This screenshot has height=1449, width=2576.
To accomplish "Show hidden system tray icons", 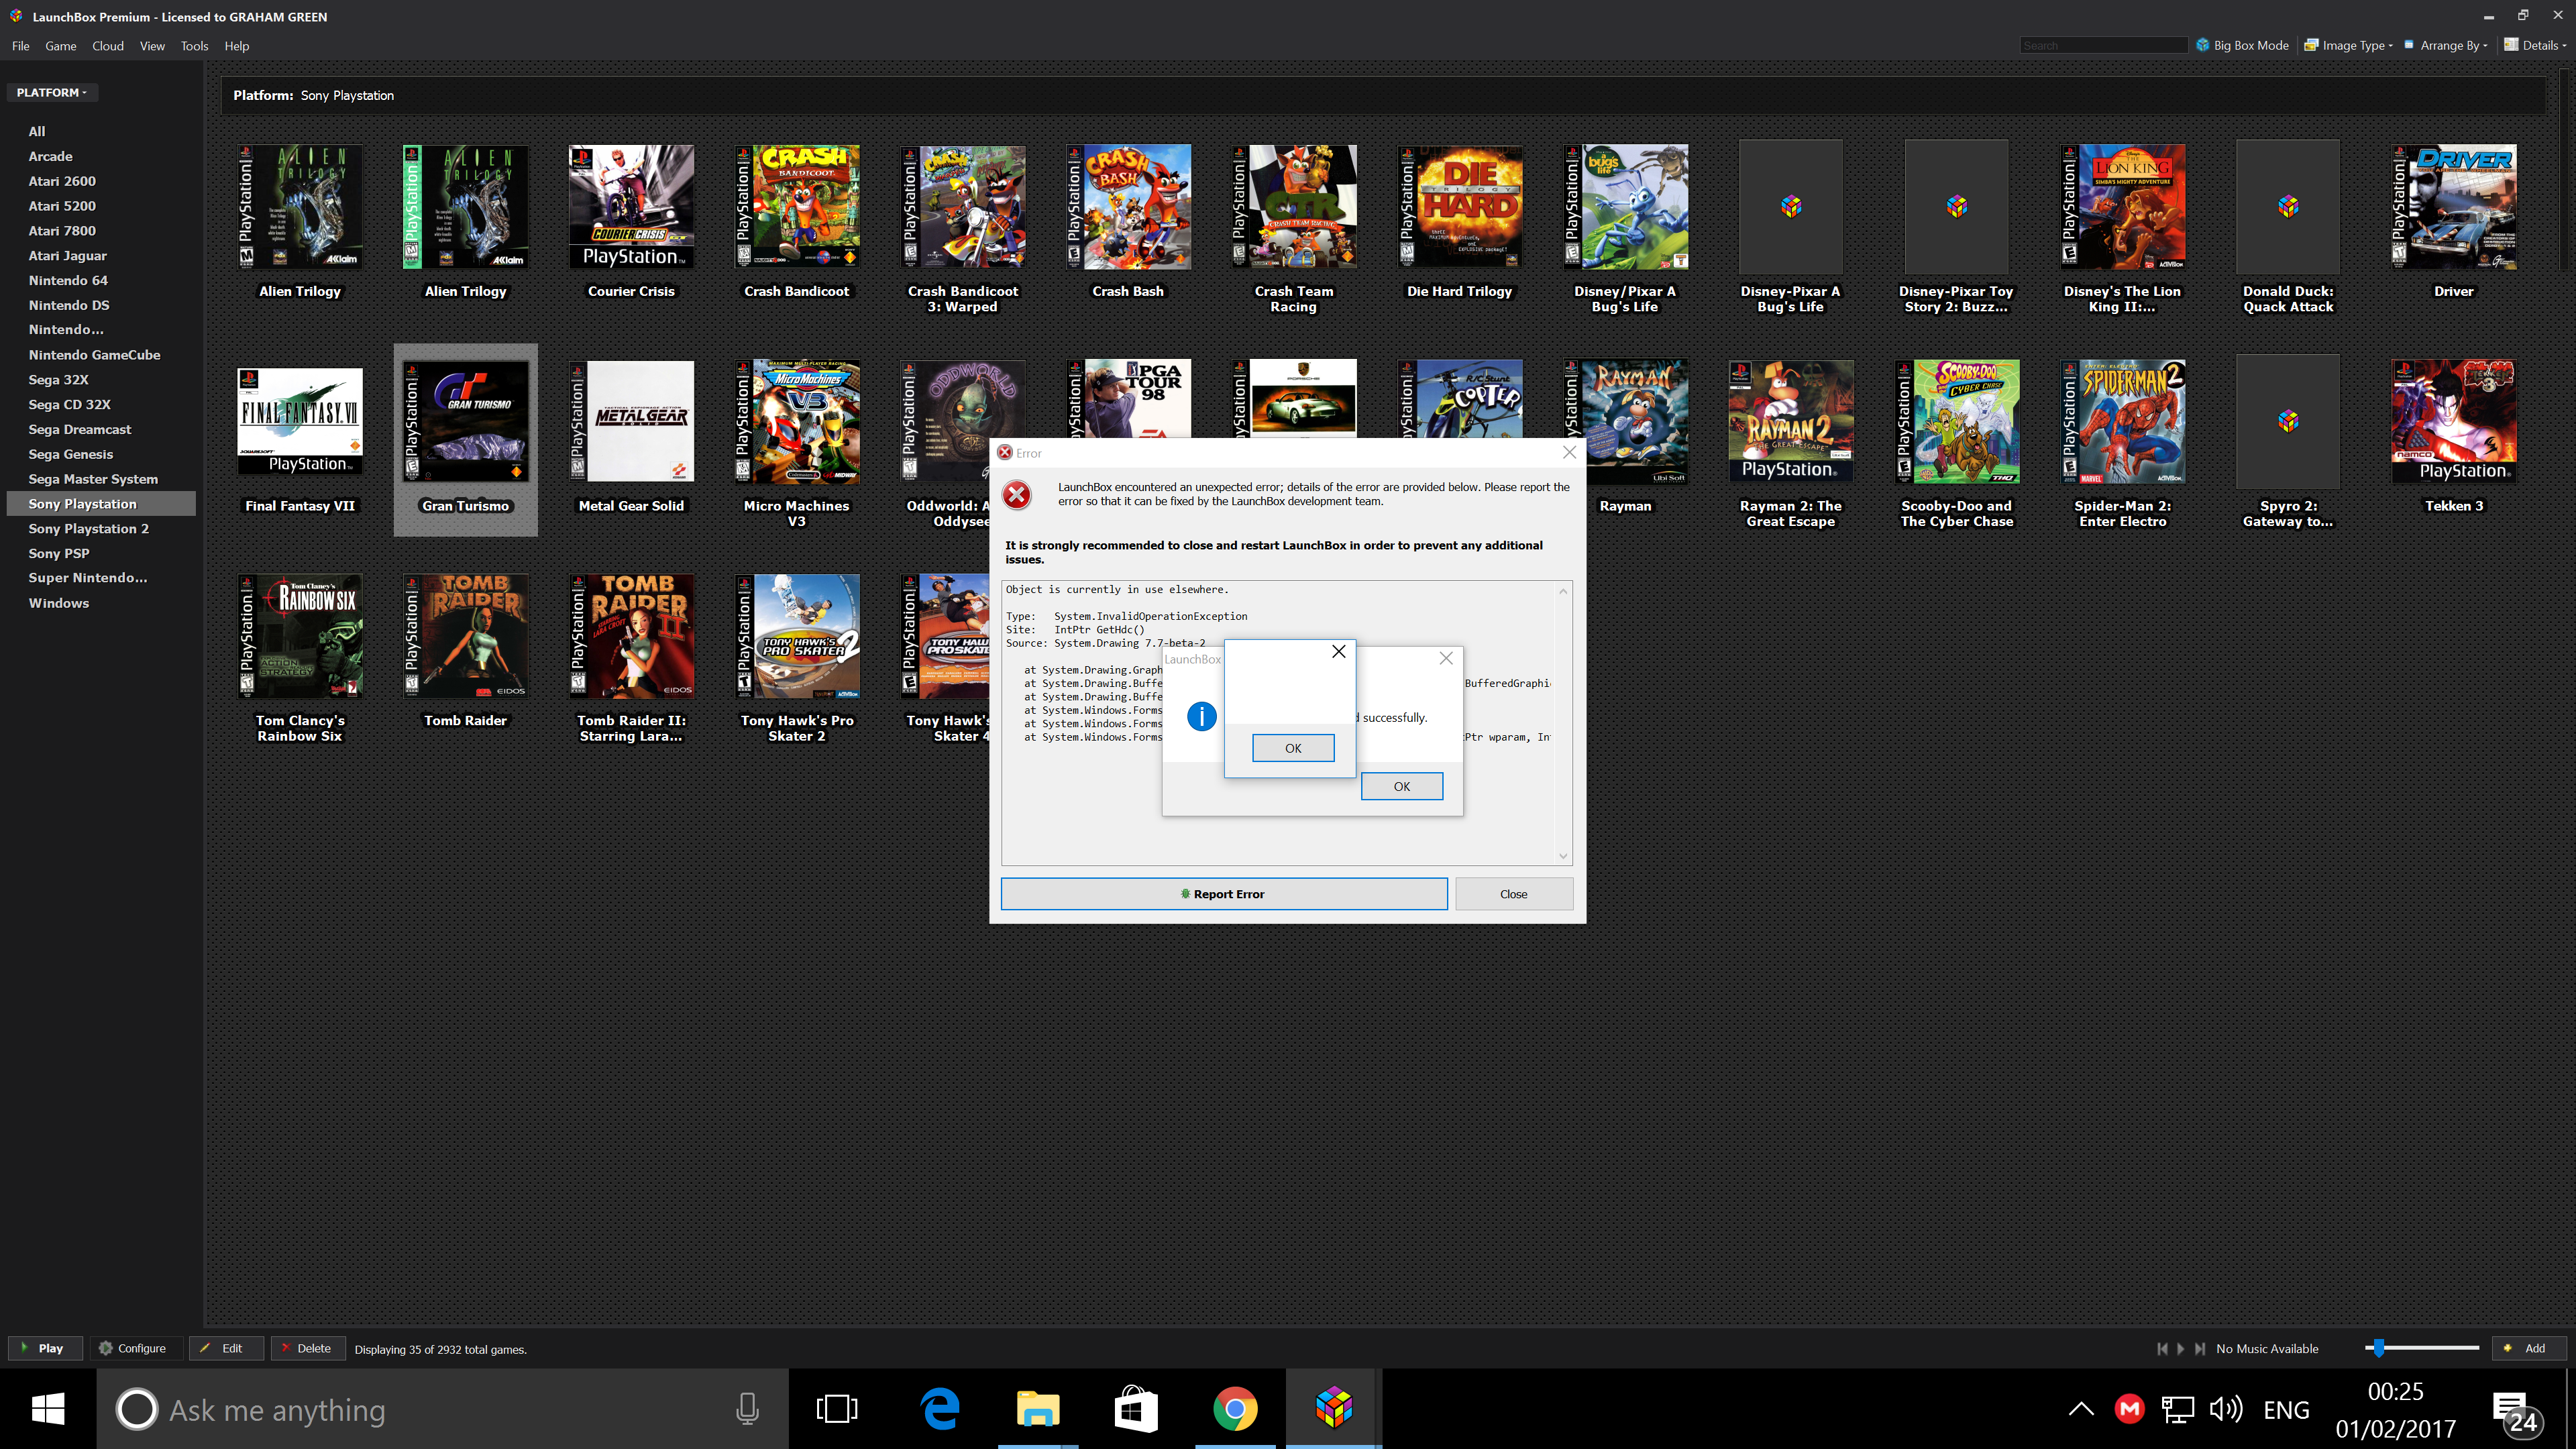I will [2081, 1409].
